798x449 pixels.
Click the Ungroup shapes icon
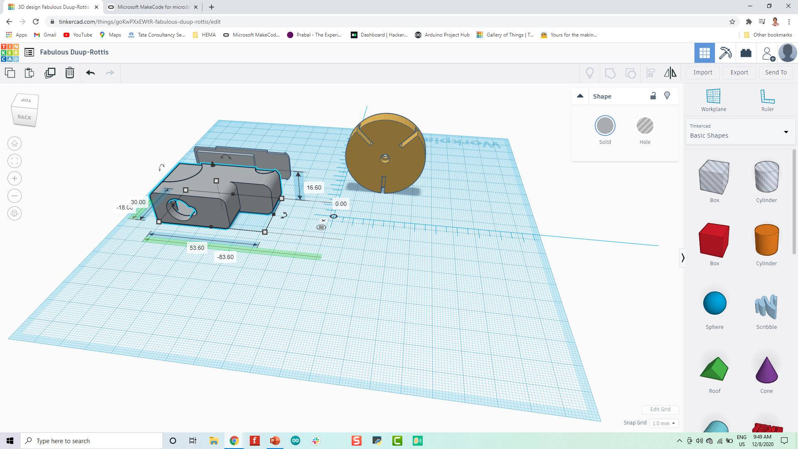(631, 73)
